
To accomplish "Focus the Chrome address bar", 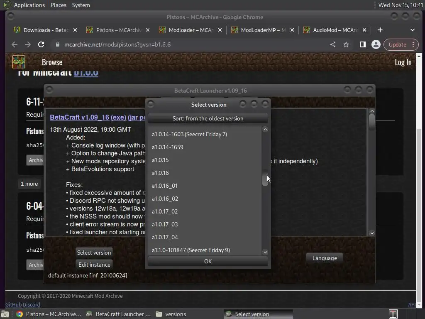I will [190, 44].
